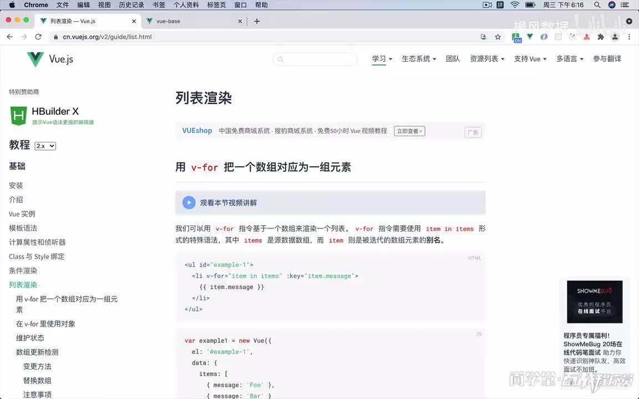The height and width of the screenshot is (399, 639).
Task: Click the browser forward arrow
Action: click(x=24, y=37)
